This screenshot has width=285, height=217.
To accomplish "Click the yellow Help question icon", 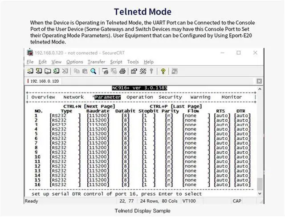I will point(163,71).
